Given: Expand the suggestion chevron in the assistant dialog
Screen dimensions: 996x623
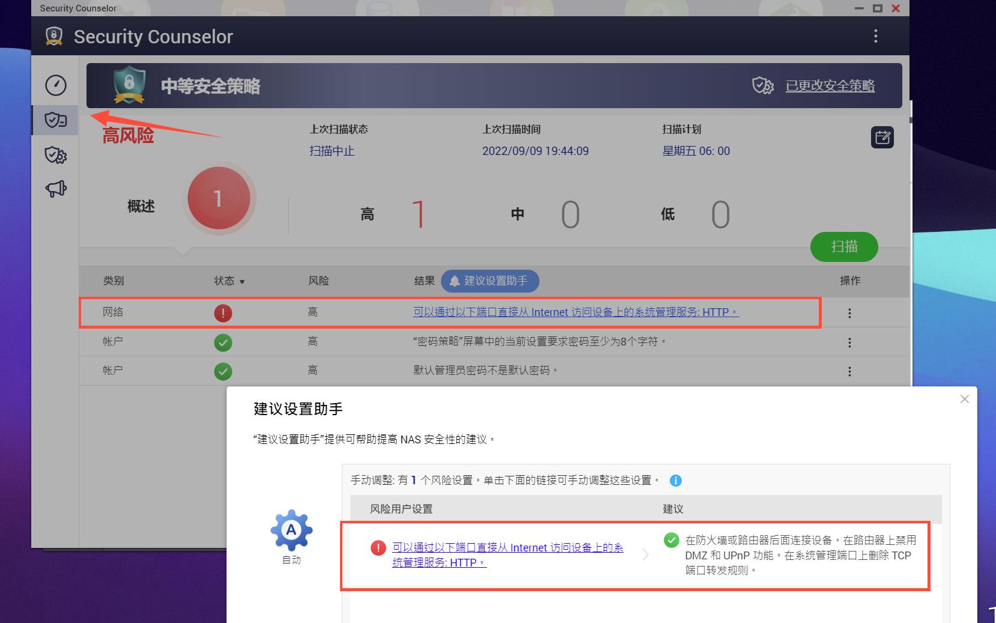Looking at the screenshot, I should point(646,555).
